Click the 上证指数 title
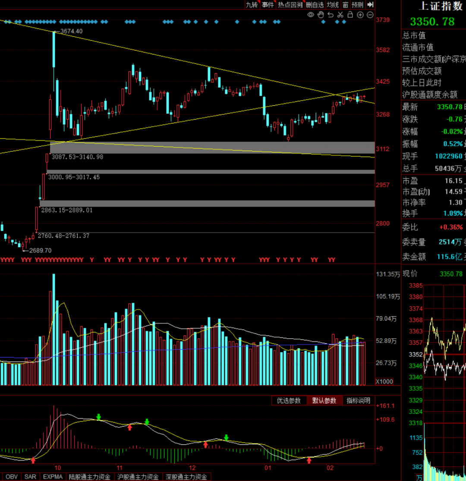The width and height of the screenshot is (466, 481). tap(441, 6)
